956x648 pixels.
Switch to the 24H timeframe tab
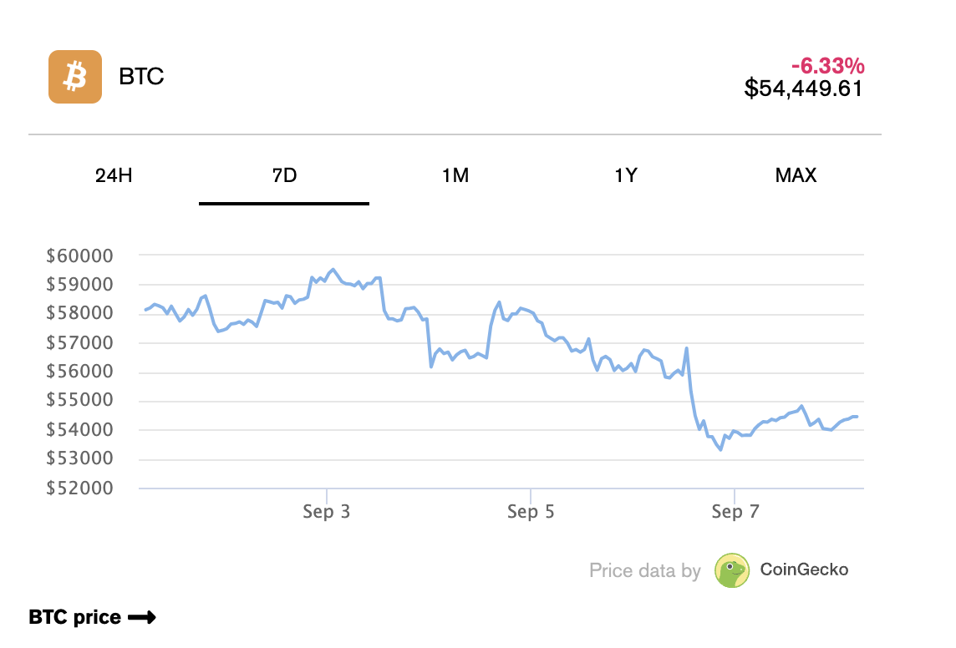point(114,175)
